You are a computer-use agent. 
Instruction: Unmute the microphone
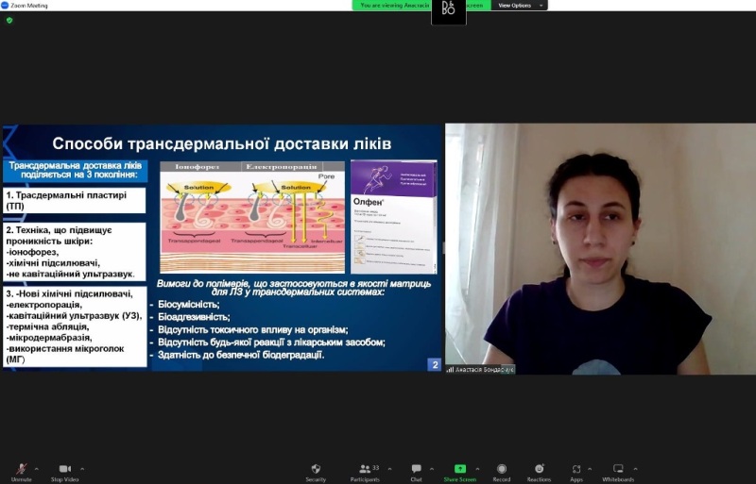pos(21,472)
